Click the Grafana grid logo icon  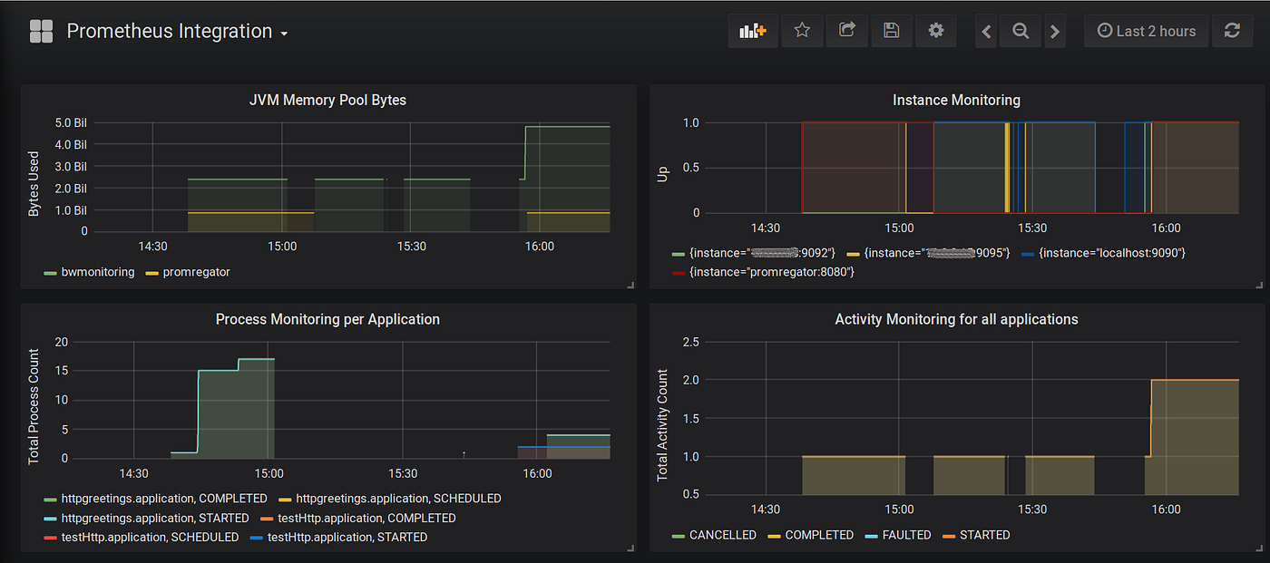(x=41, y=30)
